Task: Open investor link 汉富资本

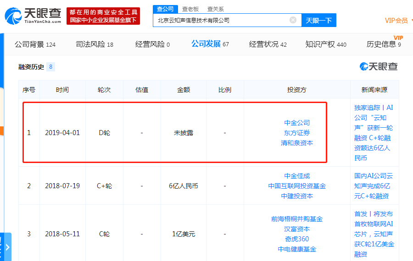Action: click(x=297, y=229)
